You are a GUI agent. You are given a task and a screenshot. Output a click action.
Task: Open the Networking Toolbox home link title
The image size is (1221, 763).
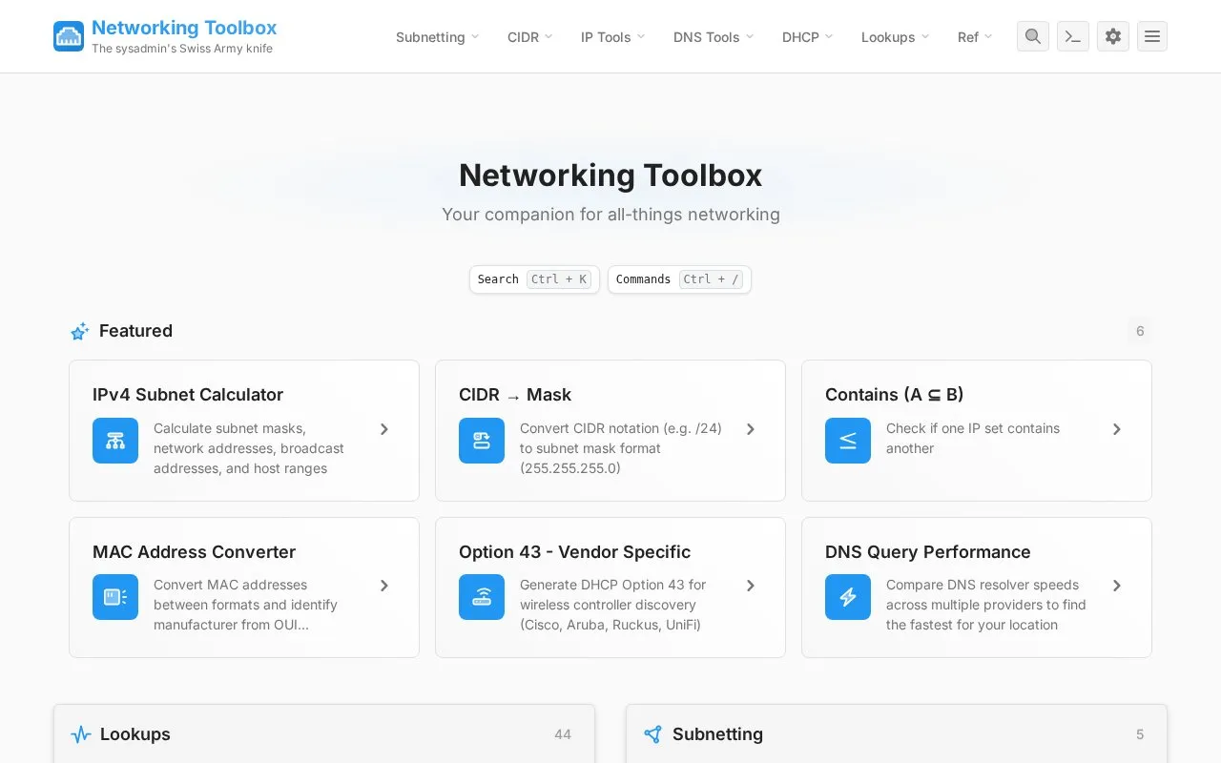[x=184, y=28]
